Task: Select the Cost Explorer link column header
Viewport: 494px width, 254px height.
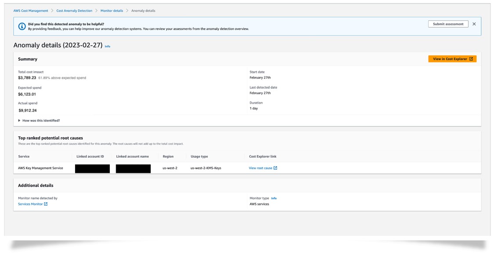Action: (263, 156)
